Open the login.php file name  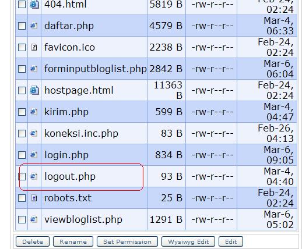click(x=66, y=155)
